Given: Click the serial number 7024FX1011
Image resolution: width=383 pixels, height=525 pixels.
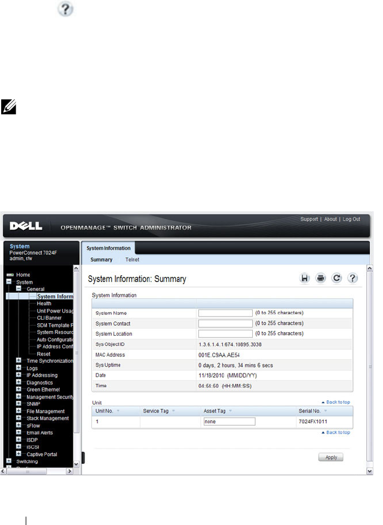Looking at the screenshot, I should click(x=313, y=421).
